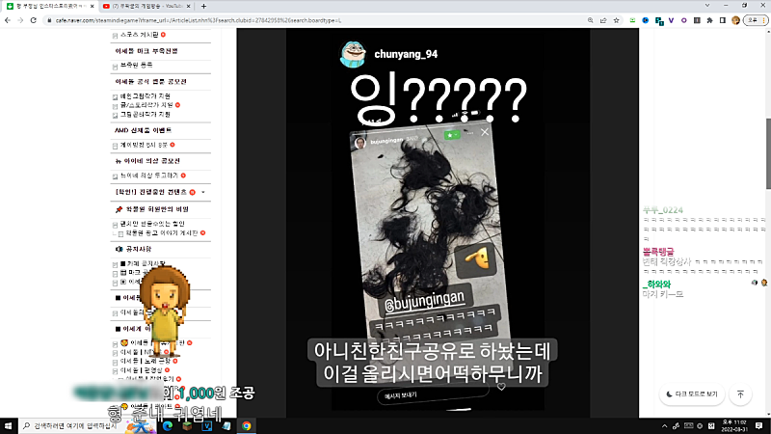Open the Chrome menu pill button
771x434 pixels.
[x=756, y=20]
